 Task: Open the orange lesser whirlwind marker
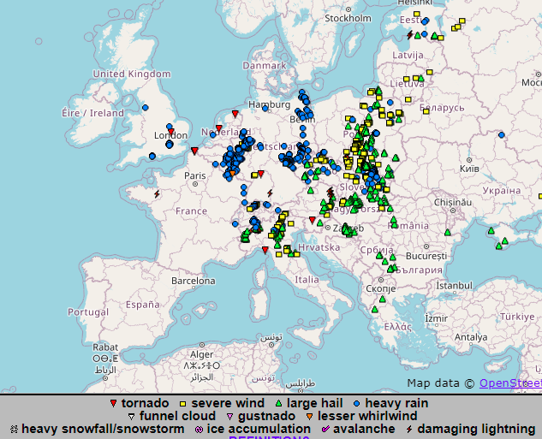click(x=233, y=173)
